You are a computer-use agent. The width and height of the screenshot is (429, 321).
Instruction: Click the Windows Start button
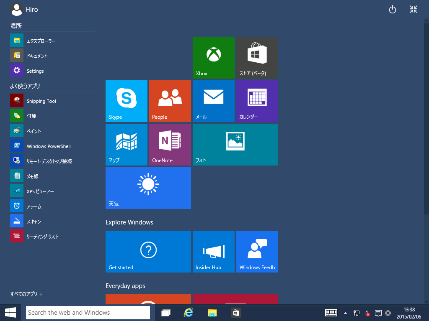(10, 313)
